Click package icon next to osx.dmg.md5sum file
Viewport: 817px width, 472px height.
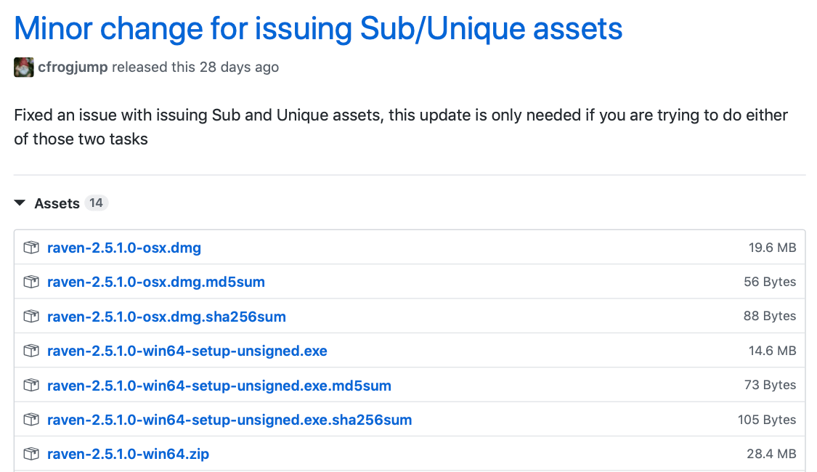coord(31,282)
